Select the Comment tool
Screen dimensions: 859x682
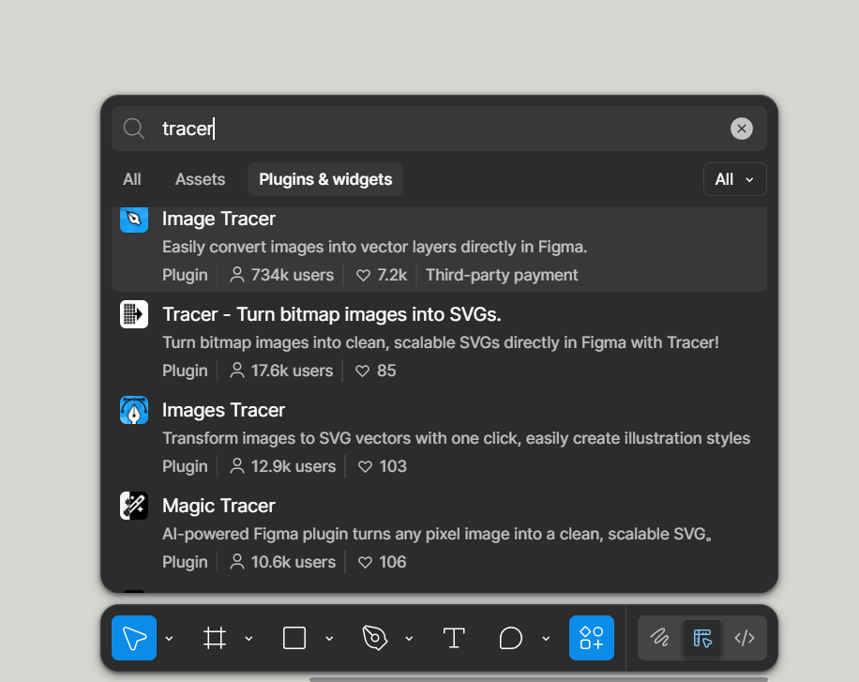[x=510, y=638]
